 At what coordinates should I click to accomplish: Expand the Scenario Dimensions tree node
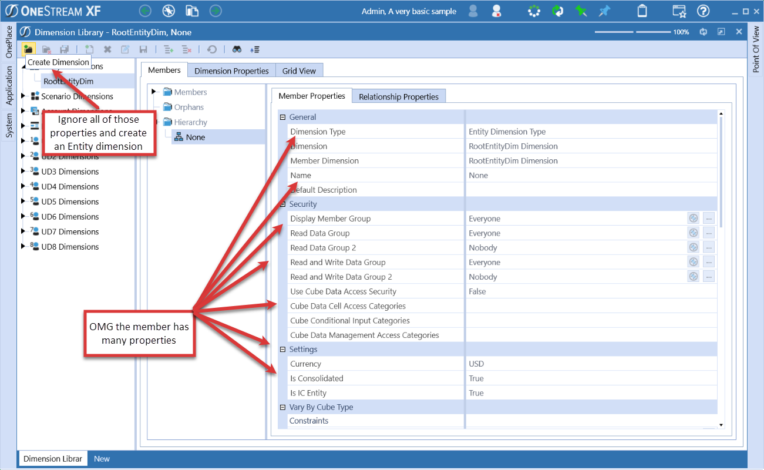[23, 96]
